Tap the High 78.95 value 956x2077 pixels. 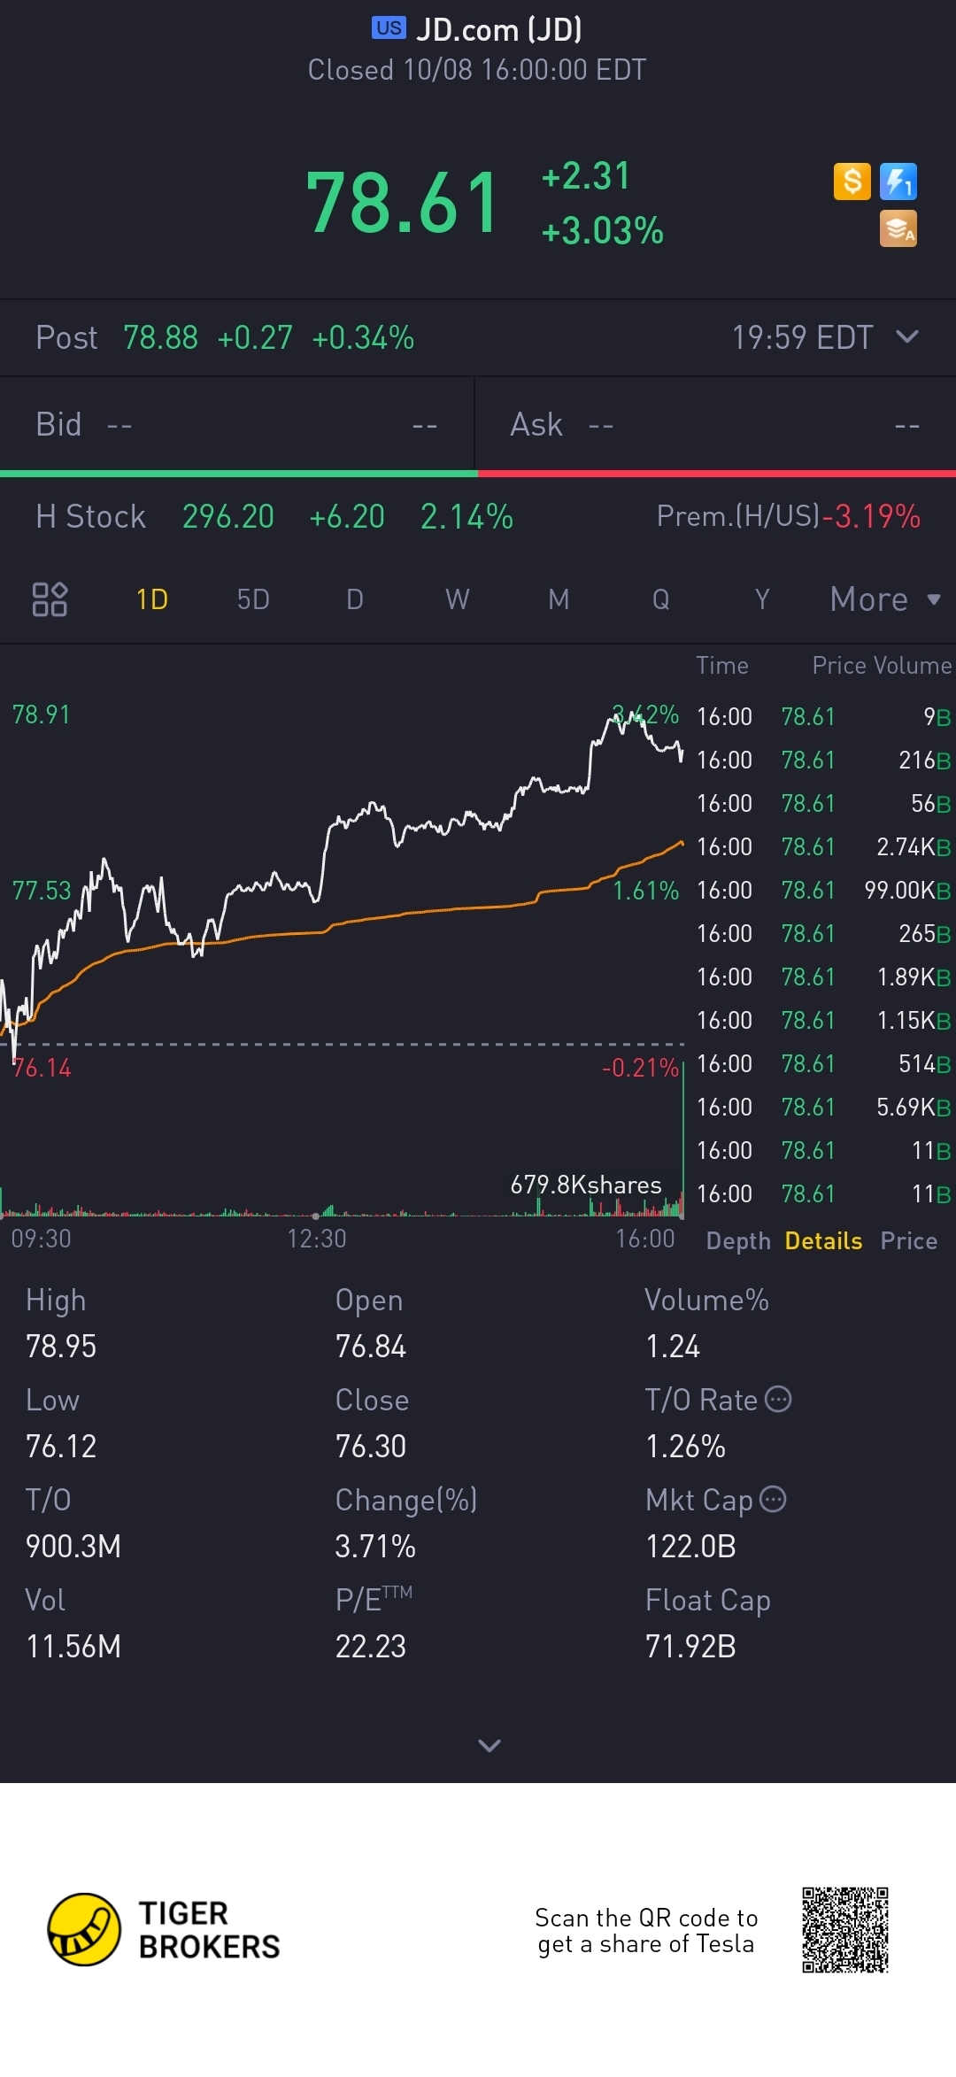pos(61,1347)
